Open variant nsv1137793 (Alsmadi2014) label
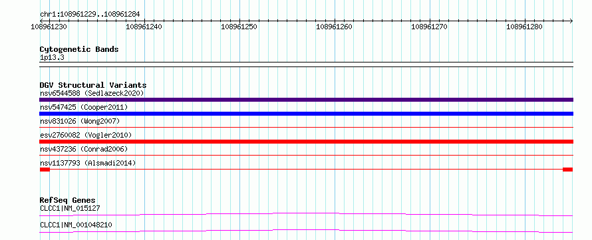The width and height of the screenshot is (592, 240). click(x=88, y=163)
